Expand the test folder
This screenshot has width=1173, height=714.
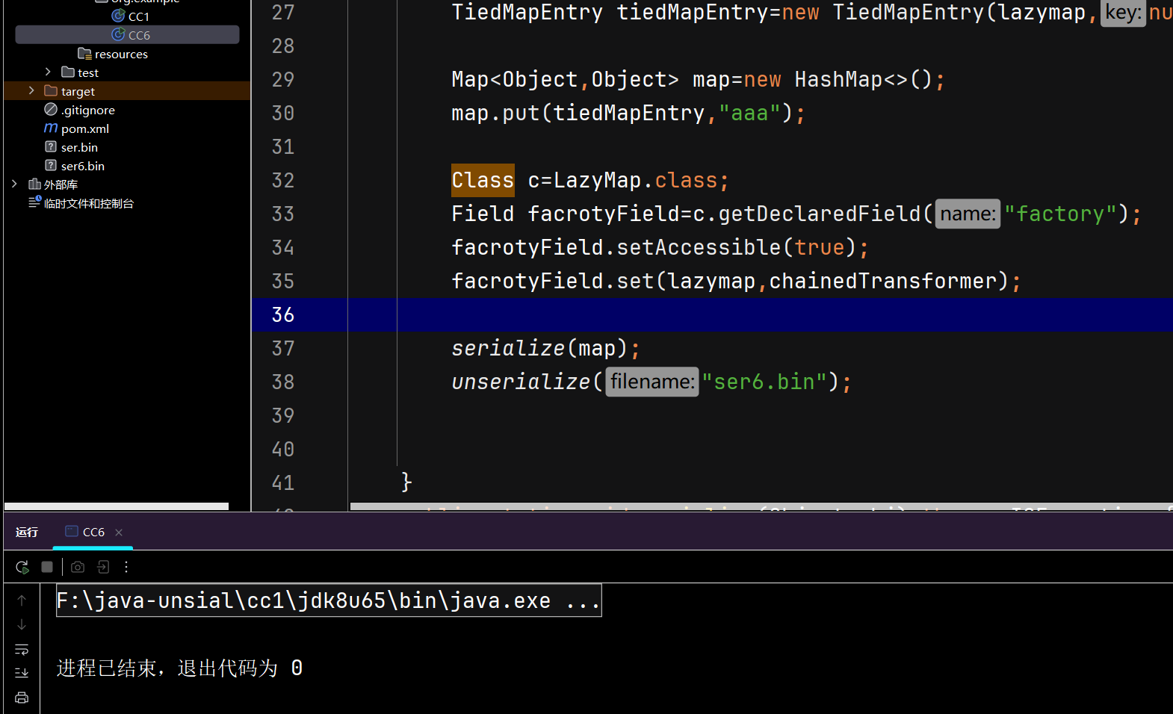point(48,72)
